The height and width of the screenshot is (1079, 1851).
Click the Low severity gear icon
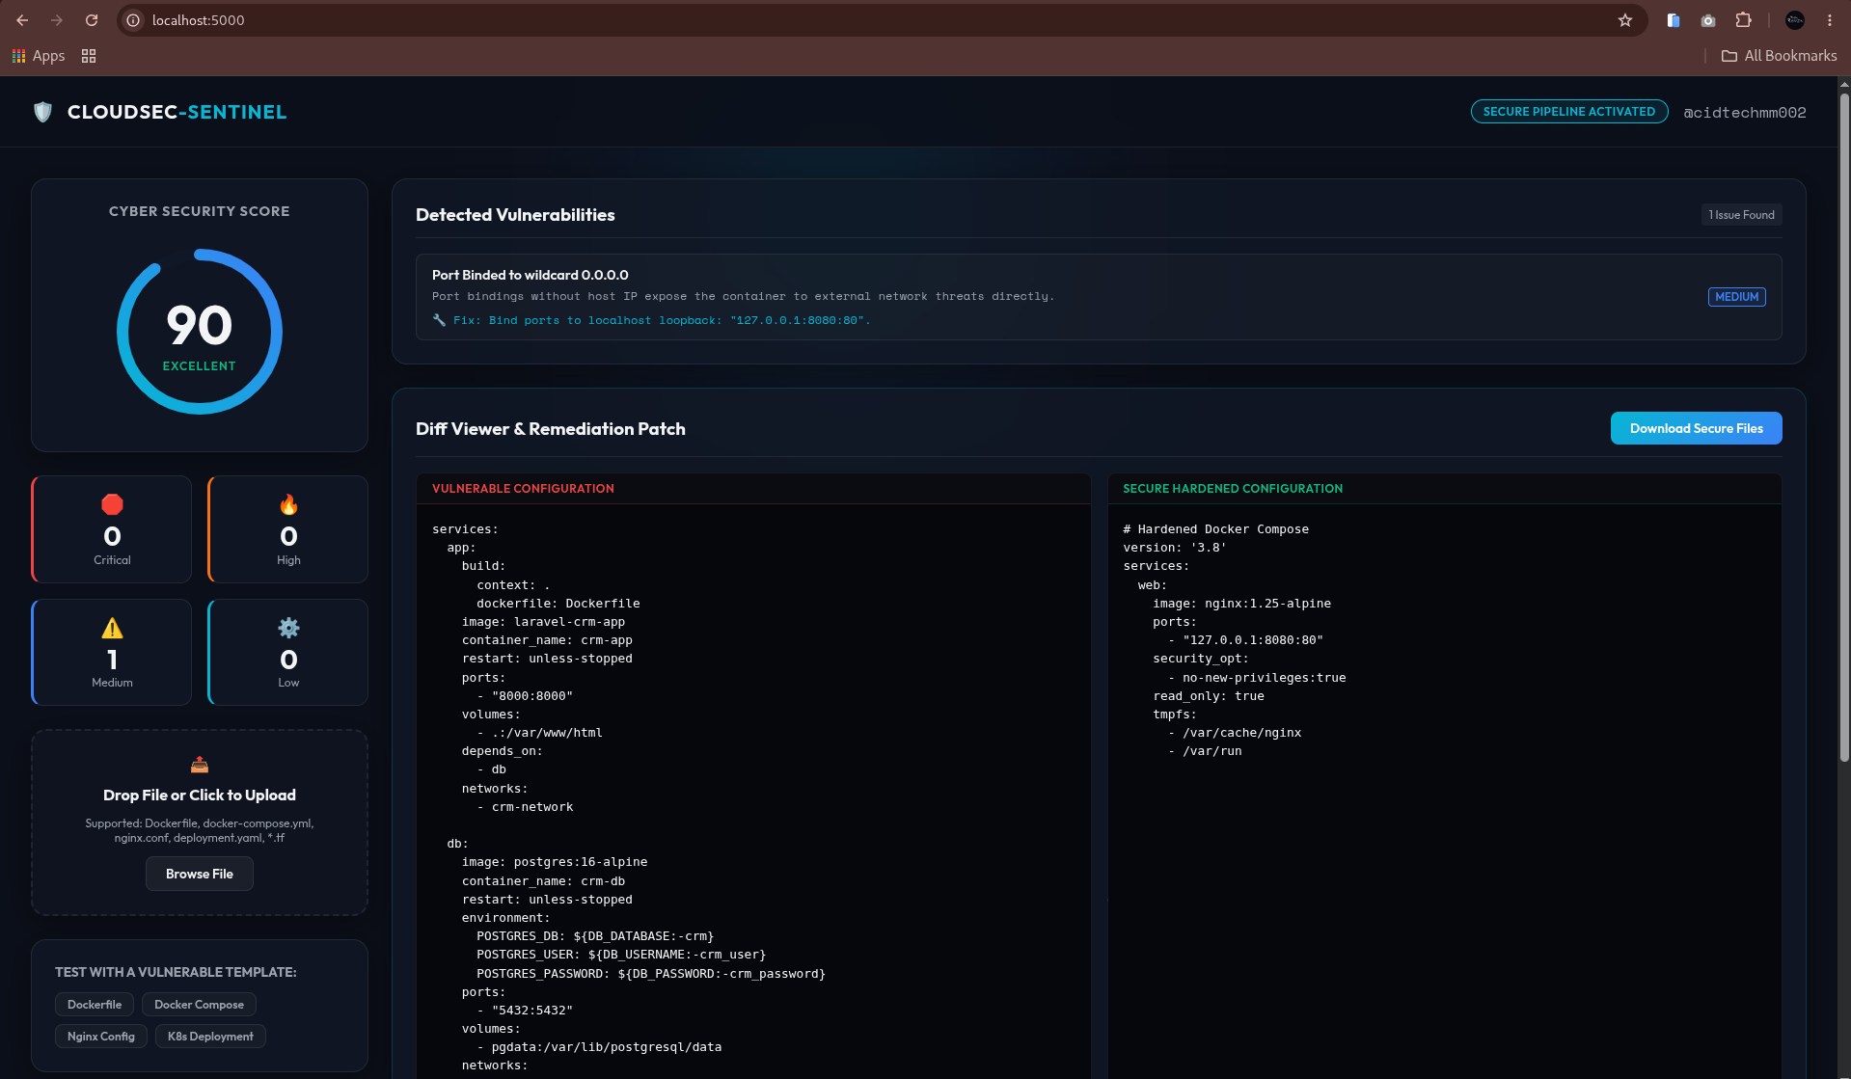click(288, 629)
